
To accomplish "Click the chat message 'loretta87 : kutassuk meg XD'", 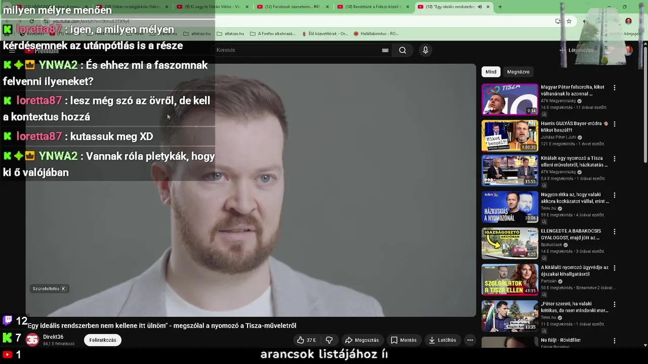I will 78,136.
